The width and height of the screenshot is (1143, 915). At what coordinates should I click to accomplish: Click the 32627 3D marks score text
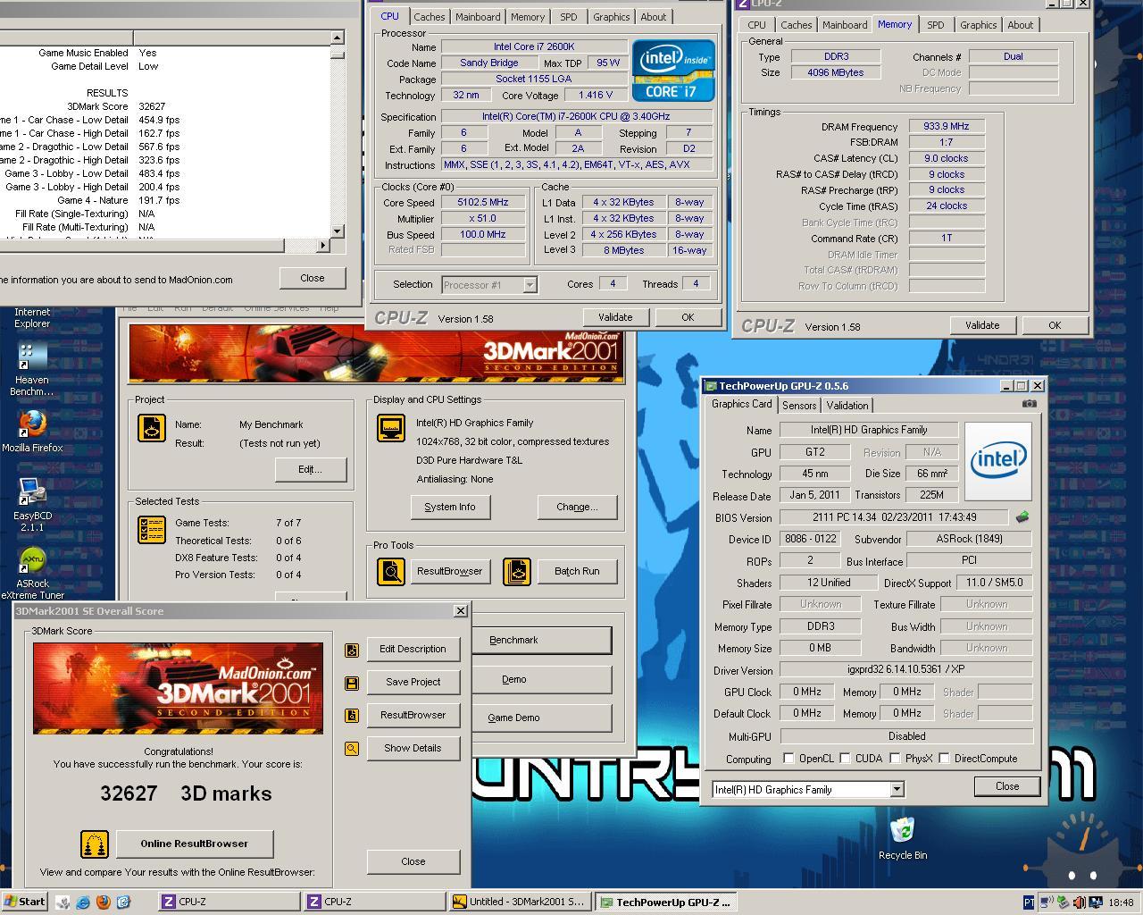[x=186, y=793]
